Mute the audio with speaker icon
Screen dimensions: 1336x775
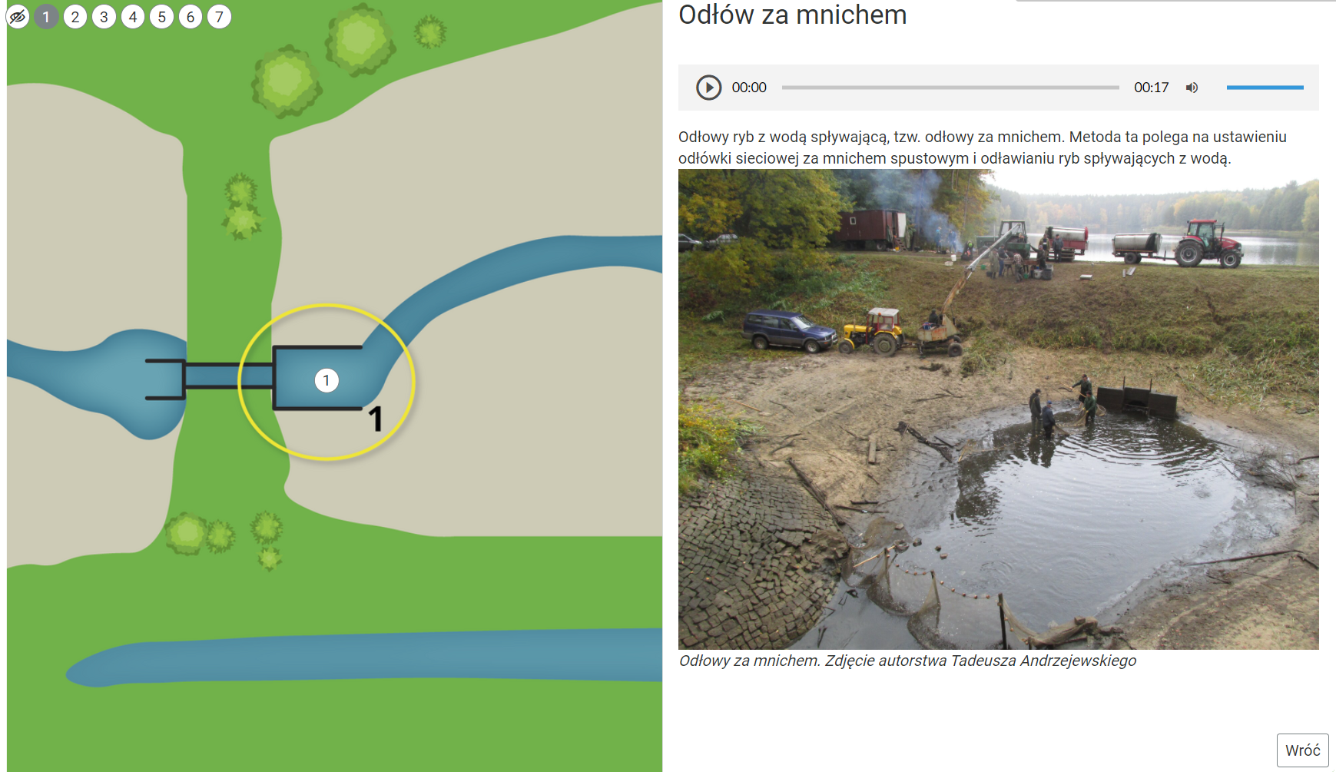(1192, 88)
